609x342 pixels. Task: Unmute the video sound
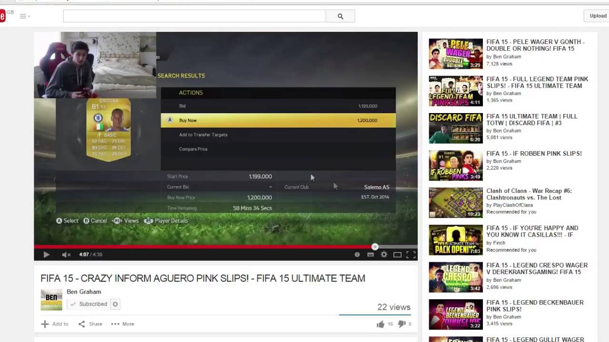pos(66,255)
